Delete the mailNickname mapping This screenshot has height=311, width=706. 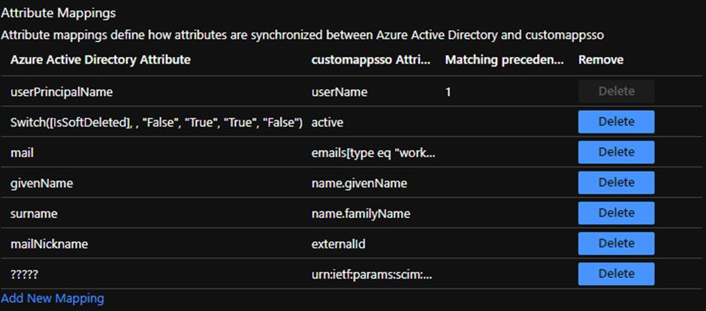pyautogui.click(x=616, y=243)
